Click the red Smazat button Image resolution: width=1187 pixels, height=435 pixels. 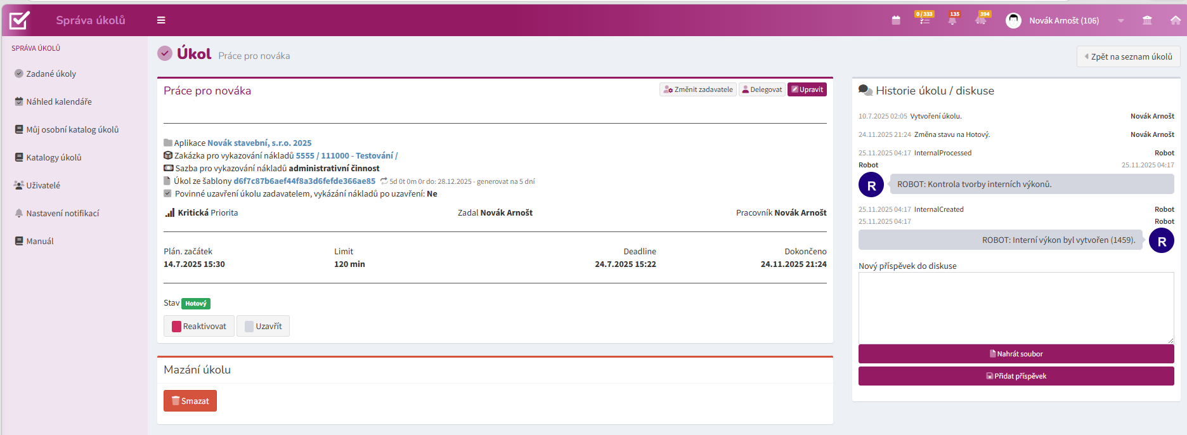[190, 401]
